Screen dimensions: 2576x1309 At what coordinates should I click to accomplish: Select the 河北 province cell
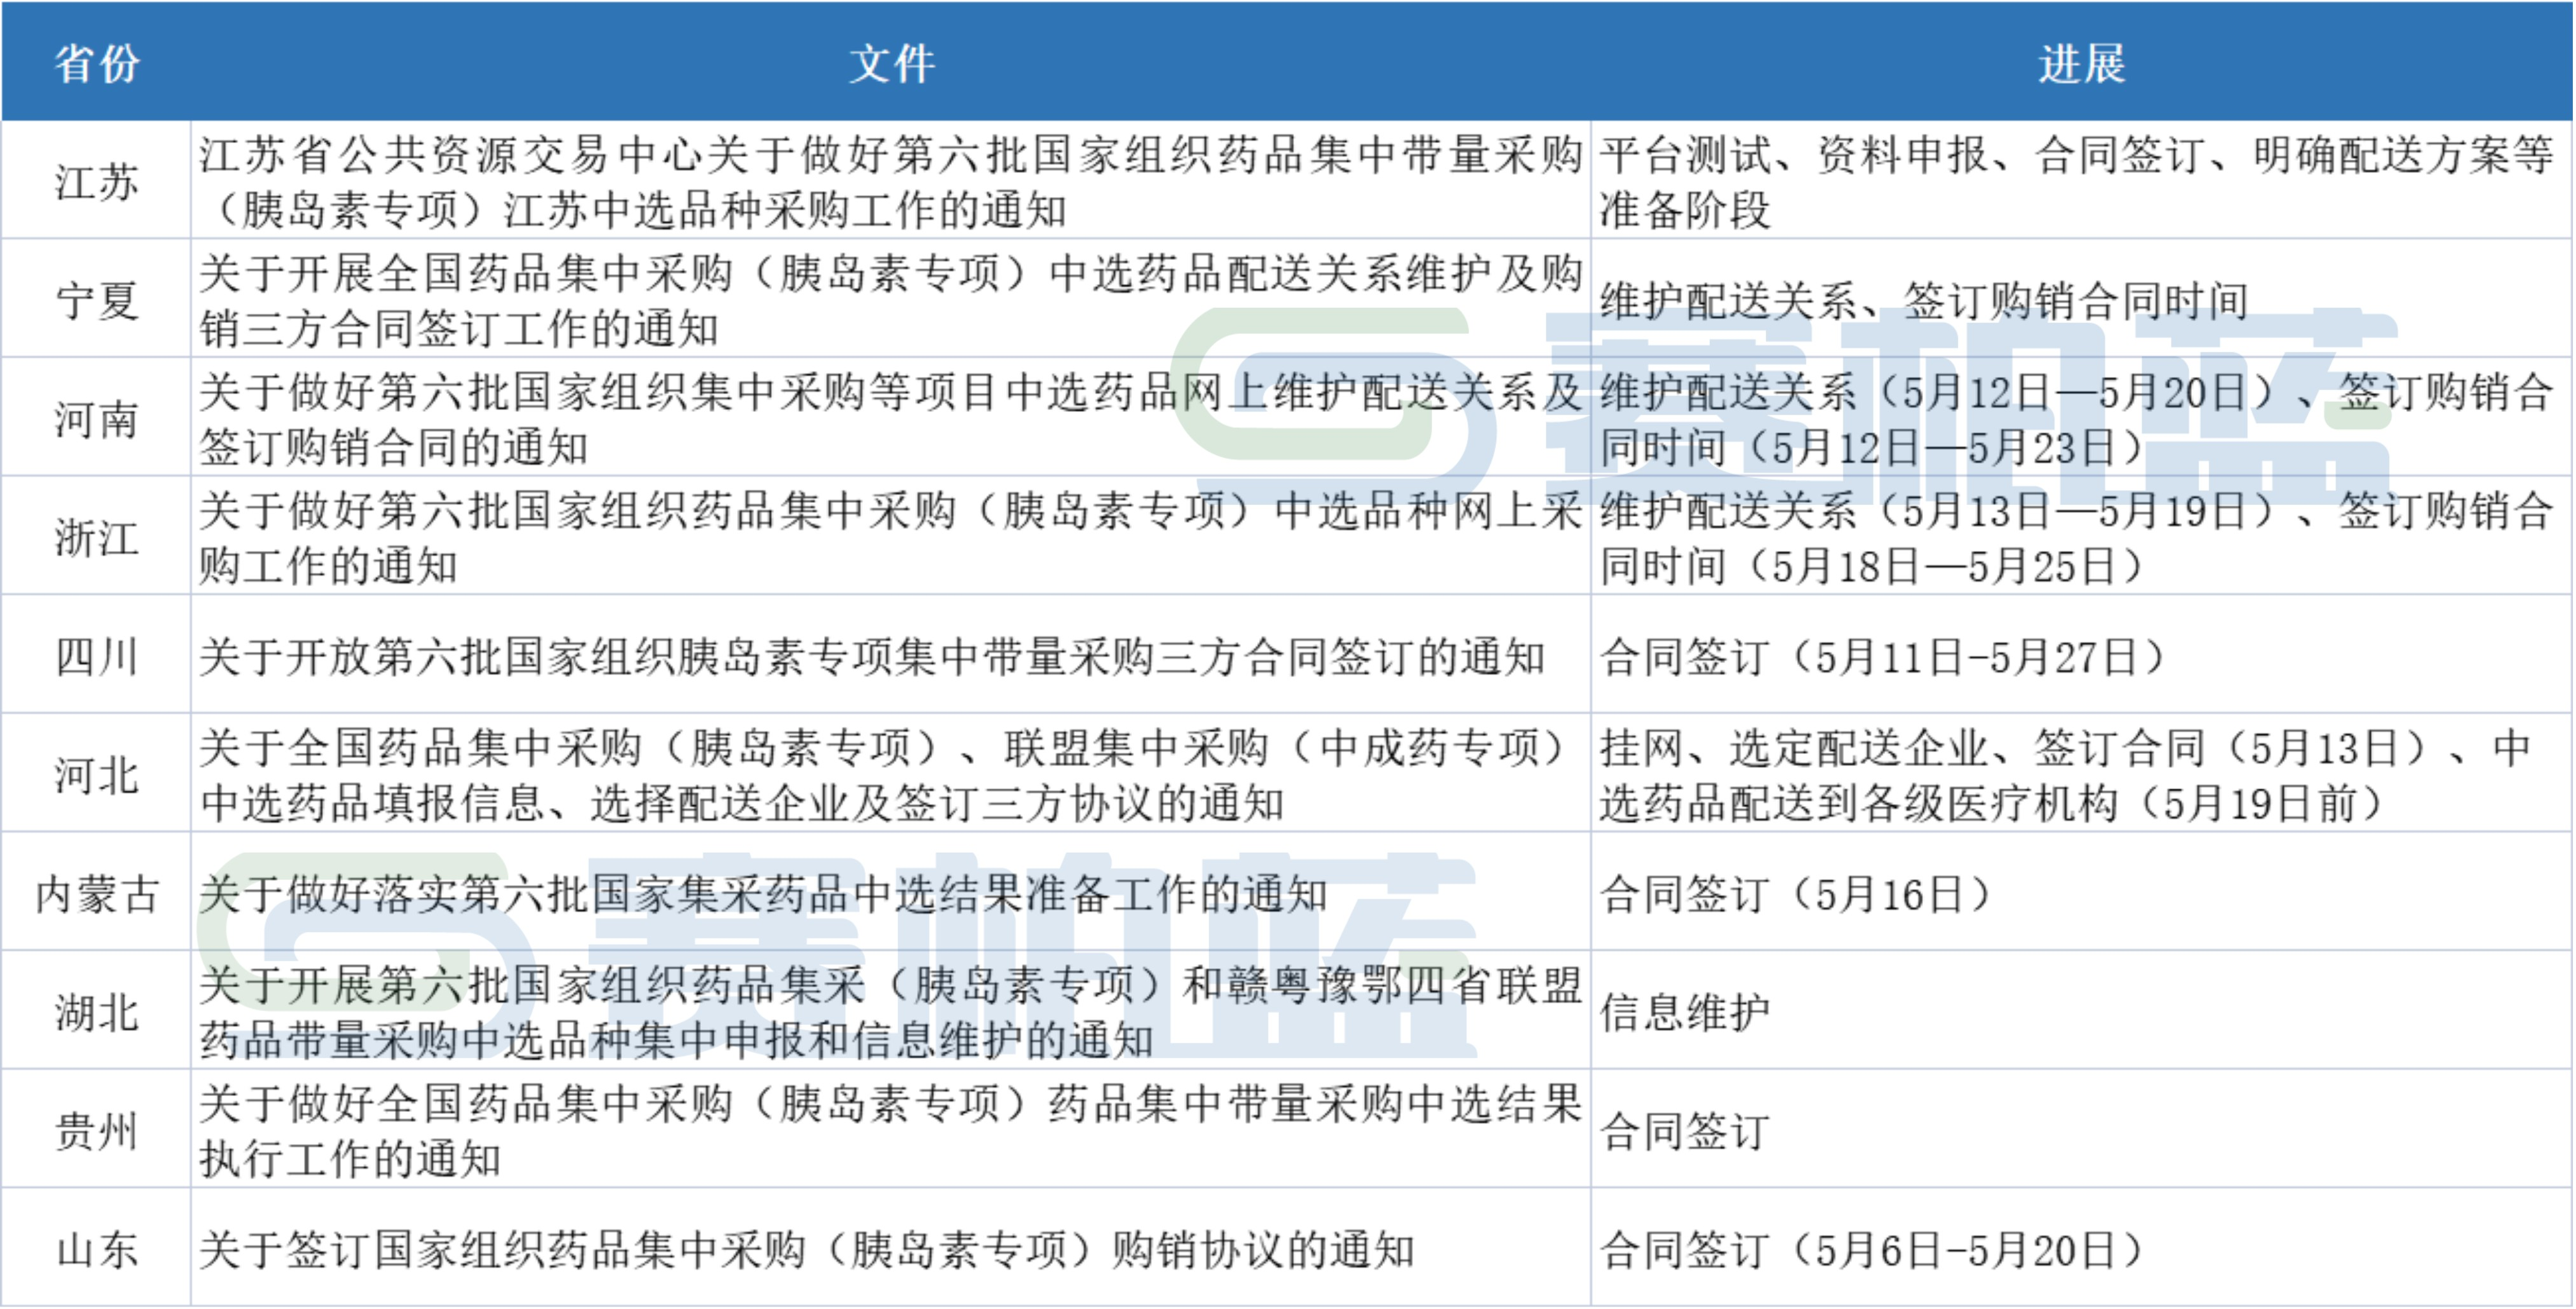(96, 773)
